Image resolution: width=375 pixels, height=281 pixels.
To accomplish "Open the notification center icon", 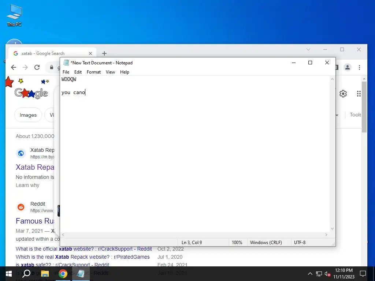I will pyautogui.click(x=363, y=274).
